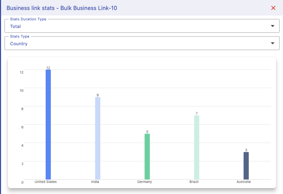Click the value 9 above India bar
The height and width of the screenshot is (194, 283).
pos(98,95)
